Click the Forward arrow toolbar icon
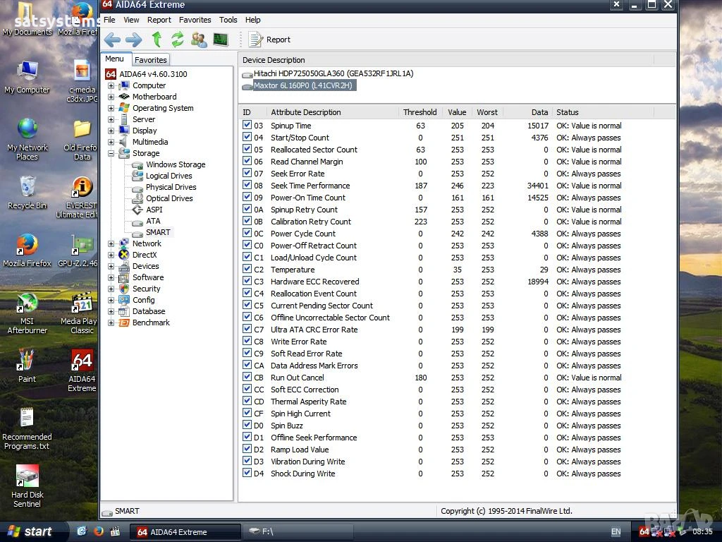The width and height of the screenshot is (722, 542). point(133,40)
